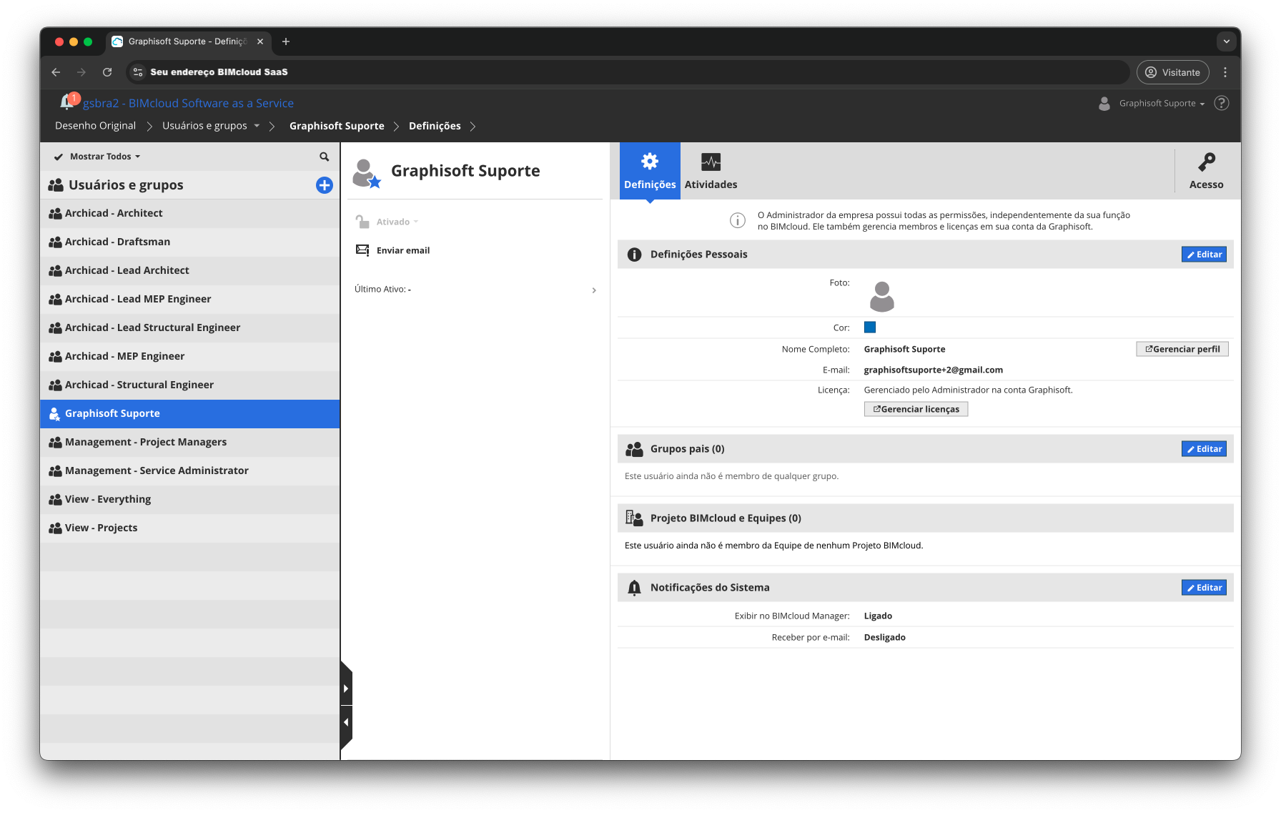Click the Gerenciar licenças button
The image size is (1281, 813).
click(x=916, y=409)
